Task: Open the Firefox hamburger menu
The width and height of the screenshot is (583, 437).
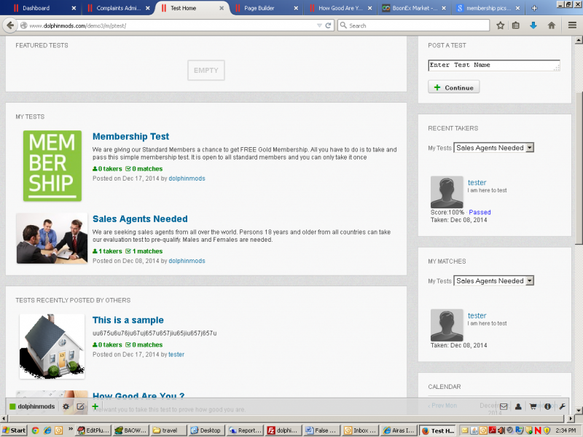Action: pos(572,25)
